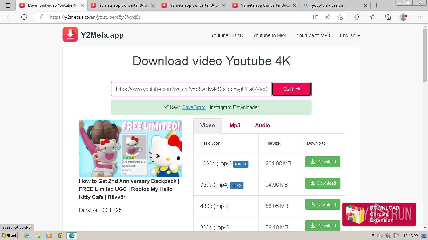Go to Youtube to MP4 page

pos(270,35)
